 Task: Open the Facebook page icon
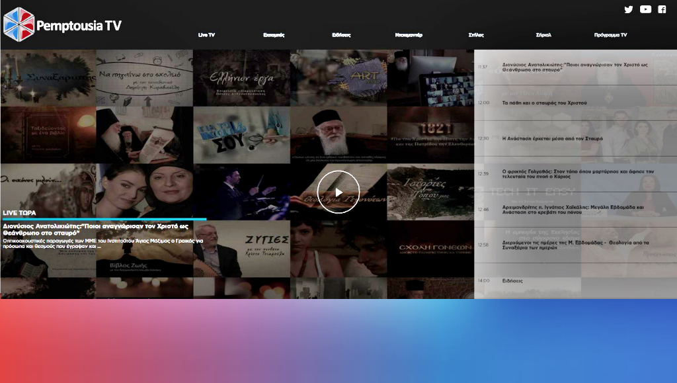662,9
